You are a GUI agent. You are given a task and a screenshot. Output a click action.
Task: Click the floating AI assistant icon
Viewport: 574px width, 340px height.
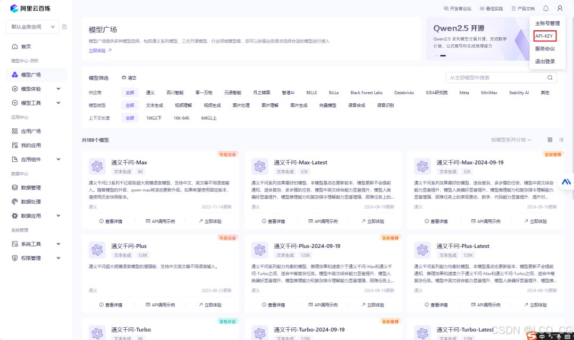coord(566,182)
